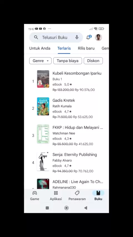
Task: Tap the Gadis Kretek cover thumbnail
Action: 43,106
